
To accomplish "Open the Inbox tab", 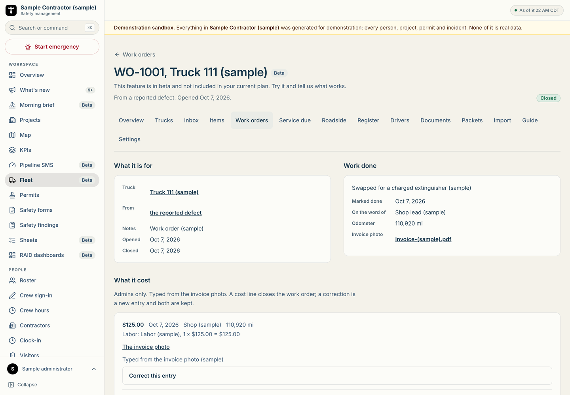I will click(x=191, y=120).
